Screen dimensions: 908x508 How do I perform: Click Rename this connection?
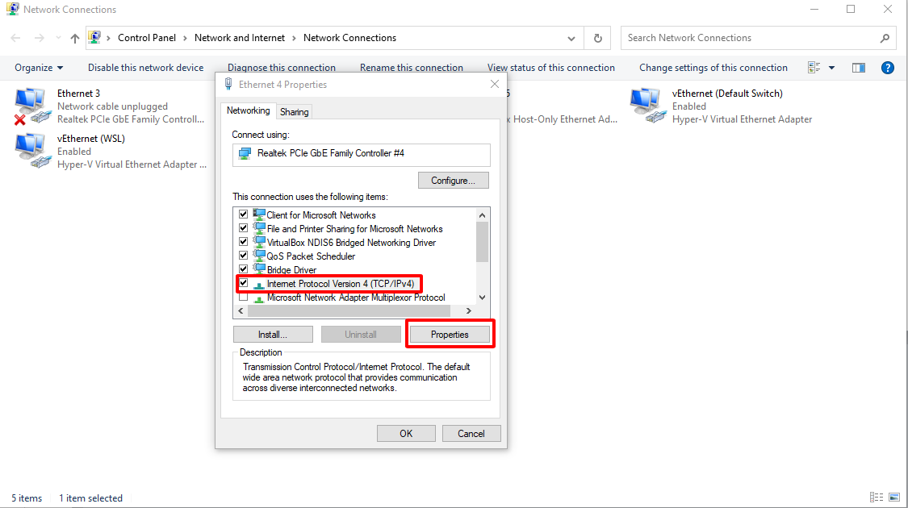click(x=411, y=68)
